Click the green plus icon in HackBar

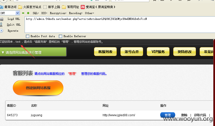point(28,13)
